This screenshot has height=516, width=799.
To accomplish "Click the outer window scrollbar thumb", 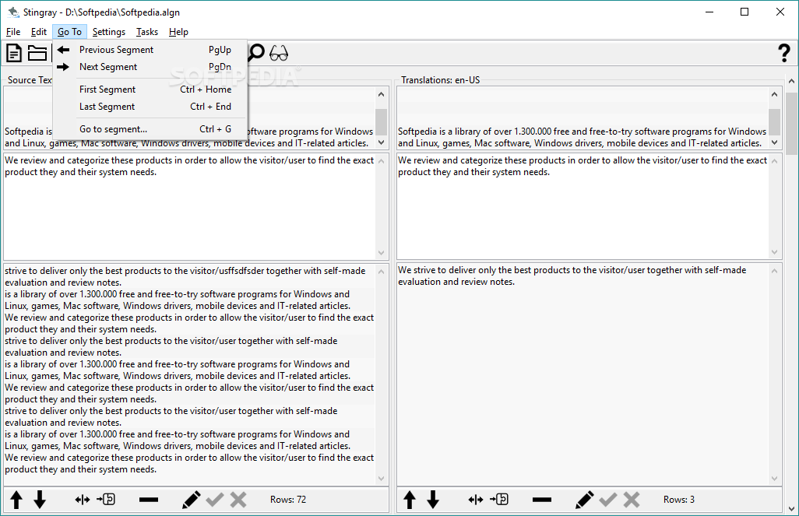I will pyautogui.click(x=791, y=123).
